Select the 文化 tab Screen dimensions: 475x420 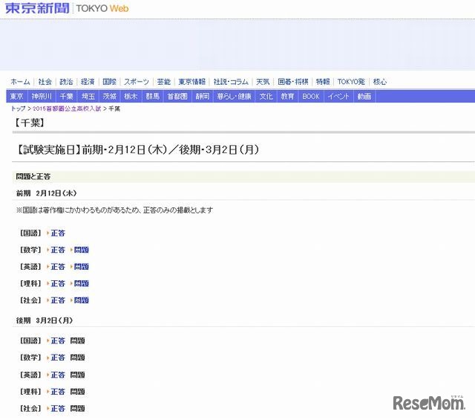pos(266,97)
